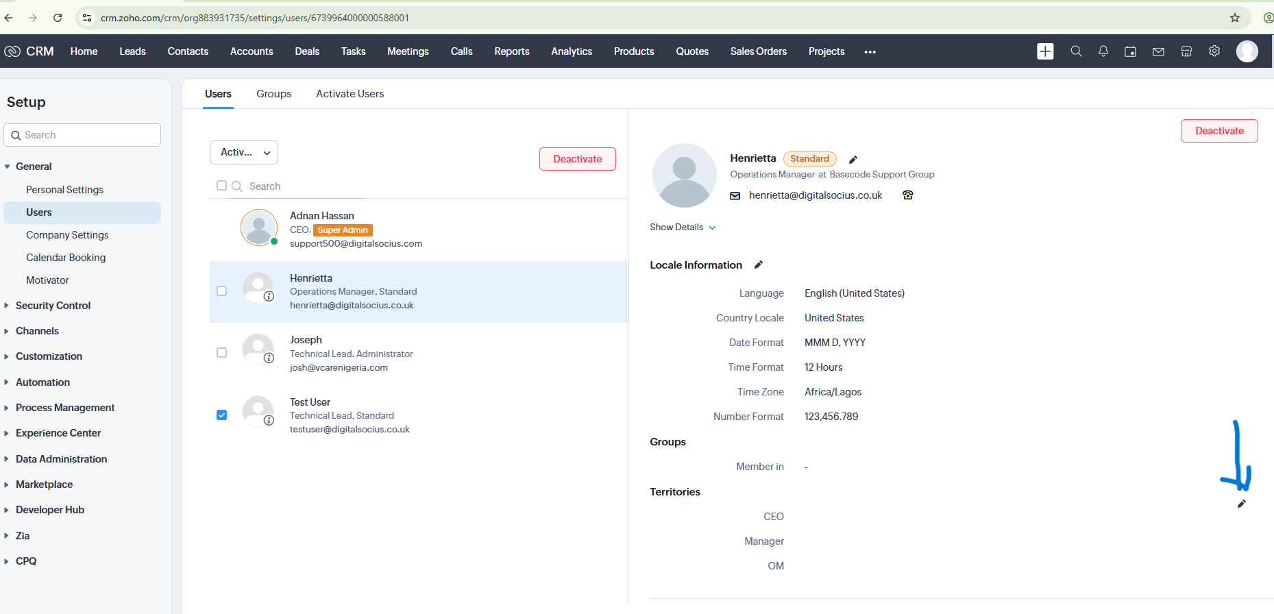The height and width of the screenshot is (614, 1274).
Task: Tick the checkbox for Henrietta
Action: (x=221, y=291)
